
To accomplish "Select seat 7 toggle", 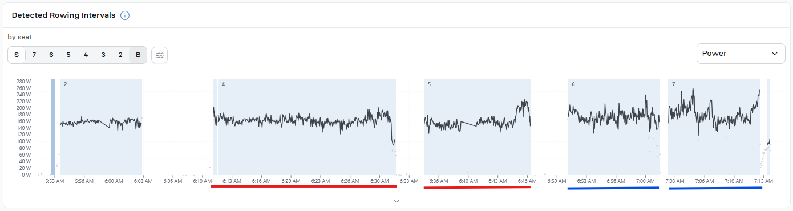I will click(34, 55).
